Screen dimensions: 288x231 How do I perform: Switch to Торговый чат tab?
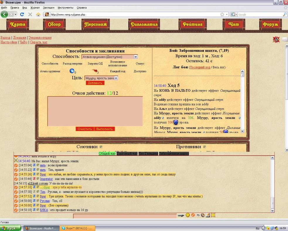(127, 153)
